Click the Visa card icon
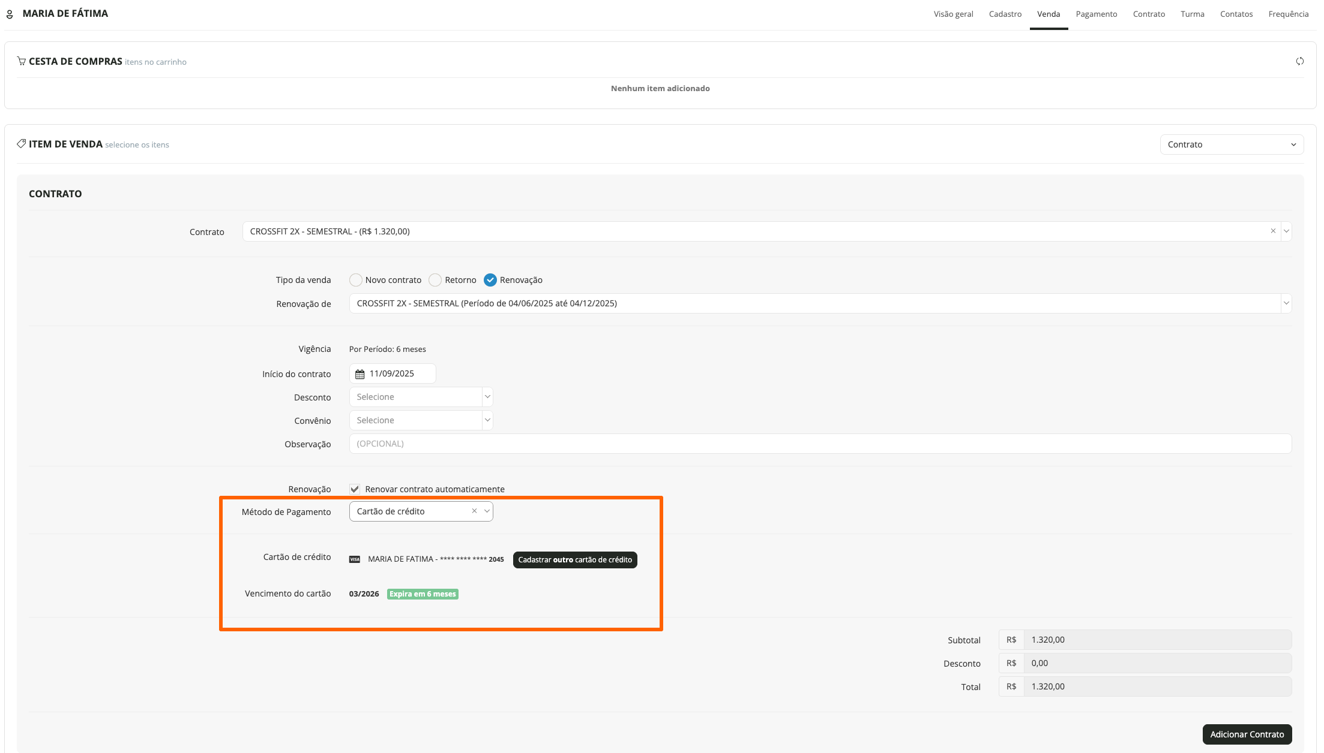Viewport: 1324px width, 753px height. (355, 559)
